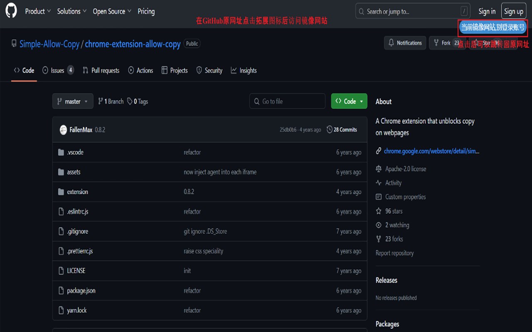View the 2 watching link
The height and width of the screenshot is (332, 532).
[x=397, y=225]
